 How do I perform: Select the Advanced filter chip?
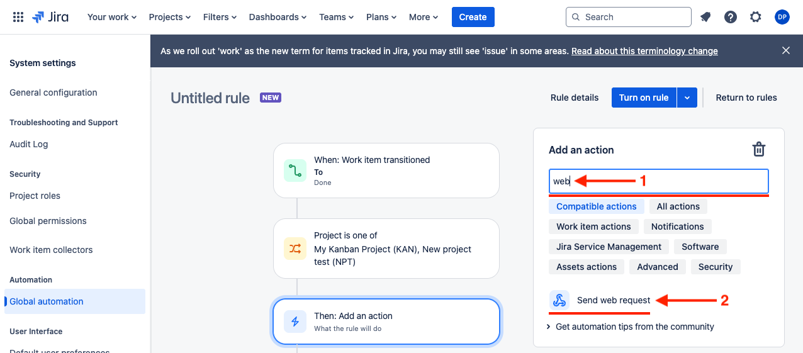[x=658, y=267]
